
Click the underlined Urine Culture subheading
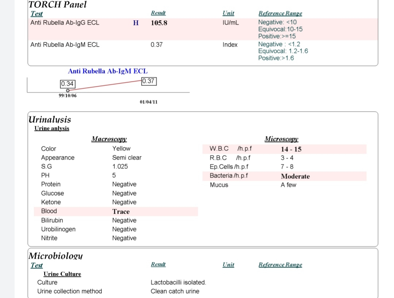tap(62, 274)
